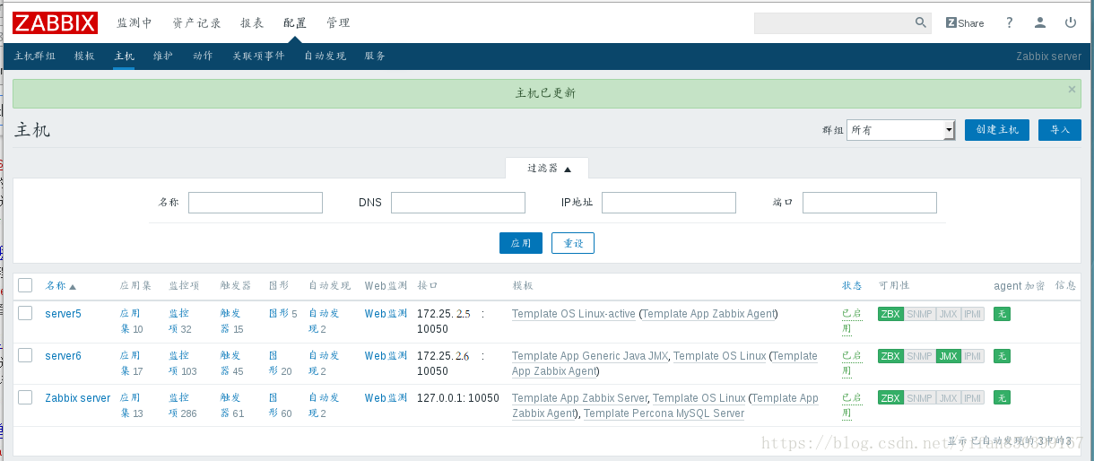Focus the global search field
The width and height of the screenshot is (1094, 461).
click(x=833, y=22)
